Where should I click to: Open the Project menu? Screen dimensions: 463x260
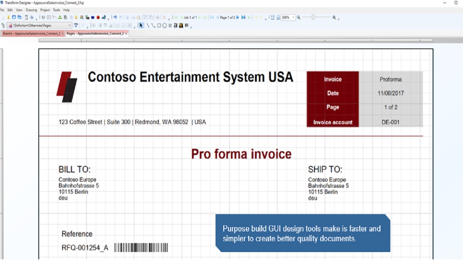pos(45,10)
